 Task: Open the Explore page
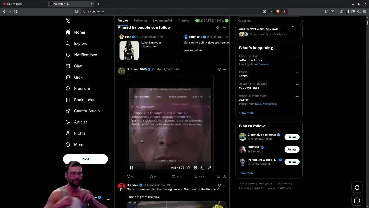(76, 44)
